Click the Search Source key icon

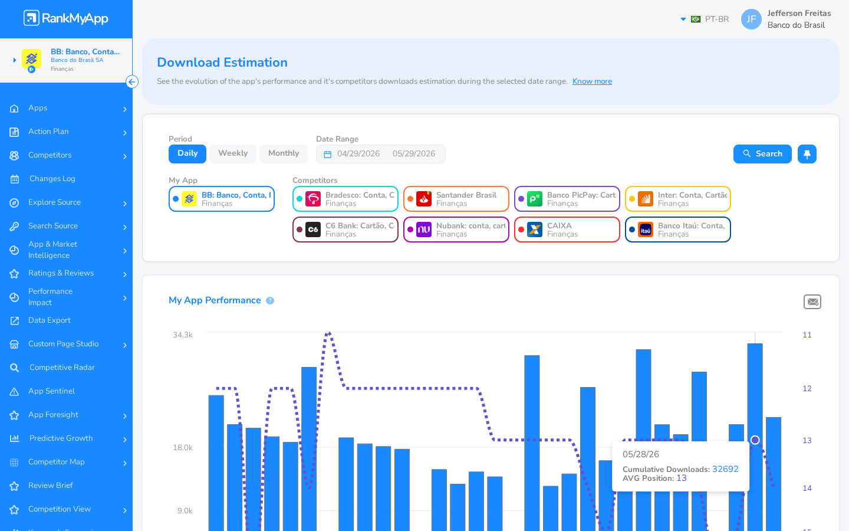point(14,227)
